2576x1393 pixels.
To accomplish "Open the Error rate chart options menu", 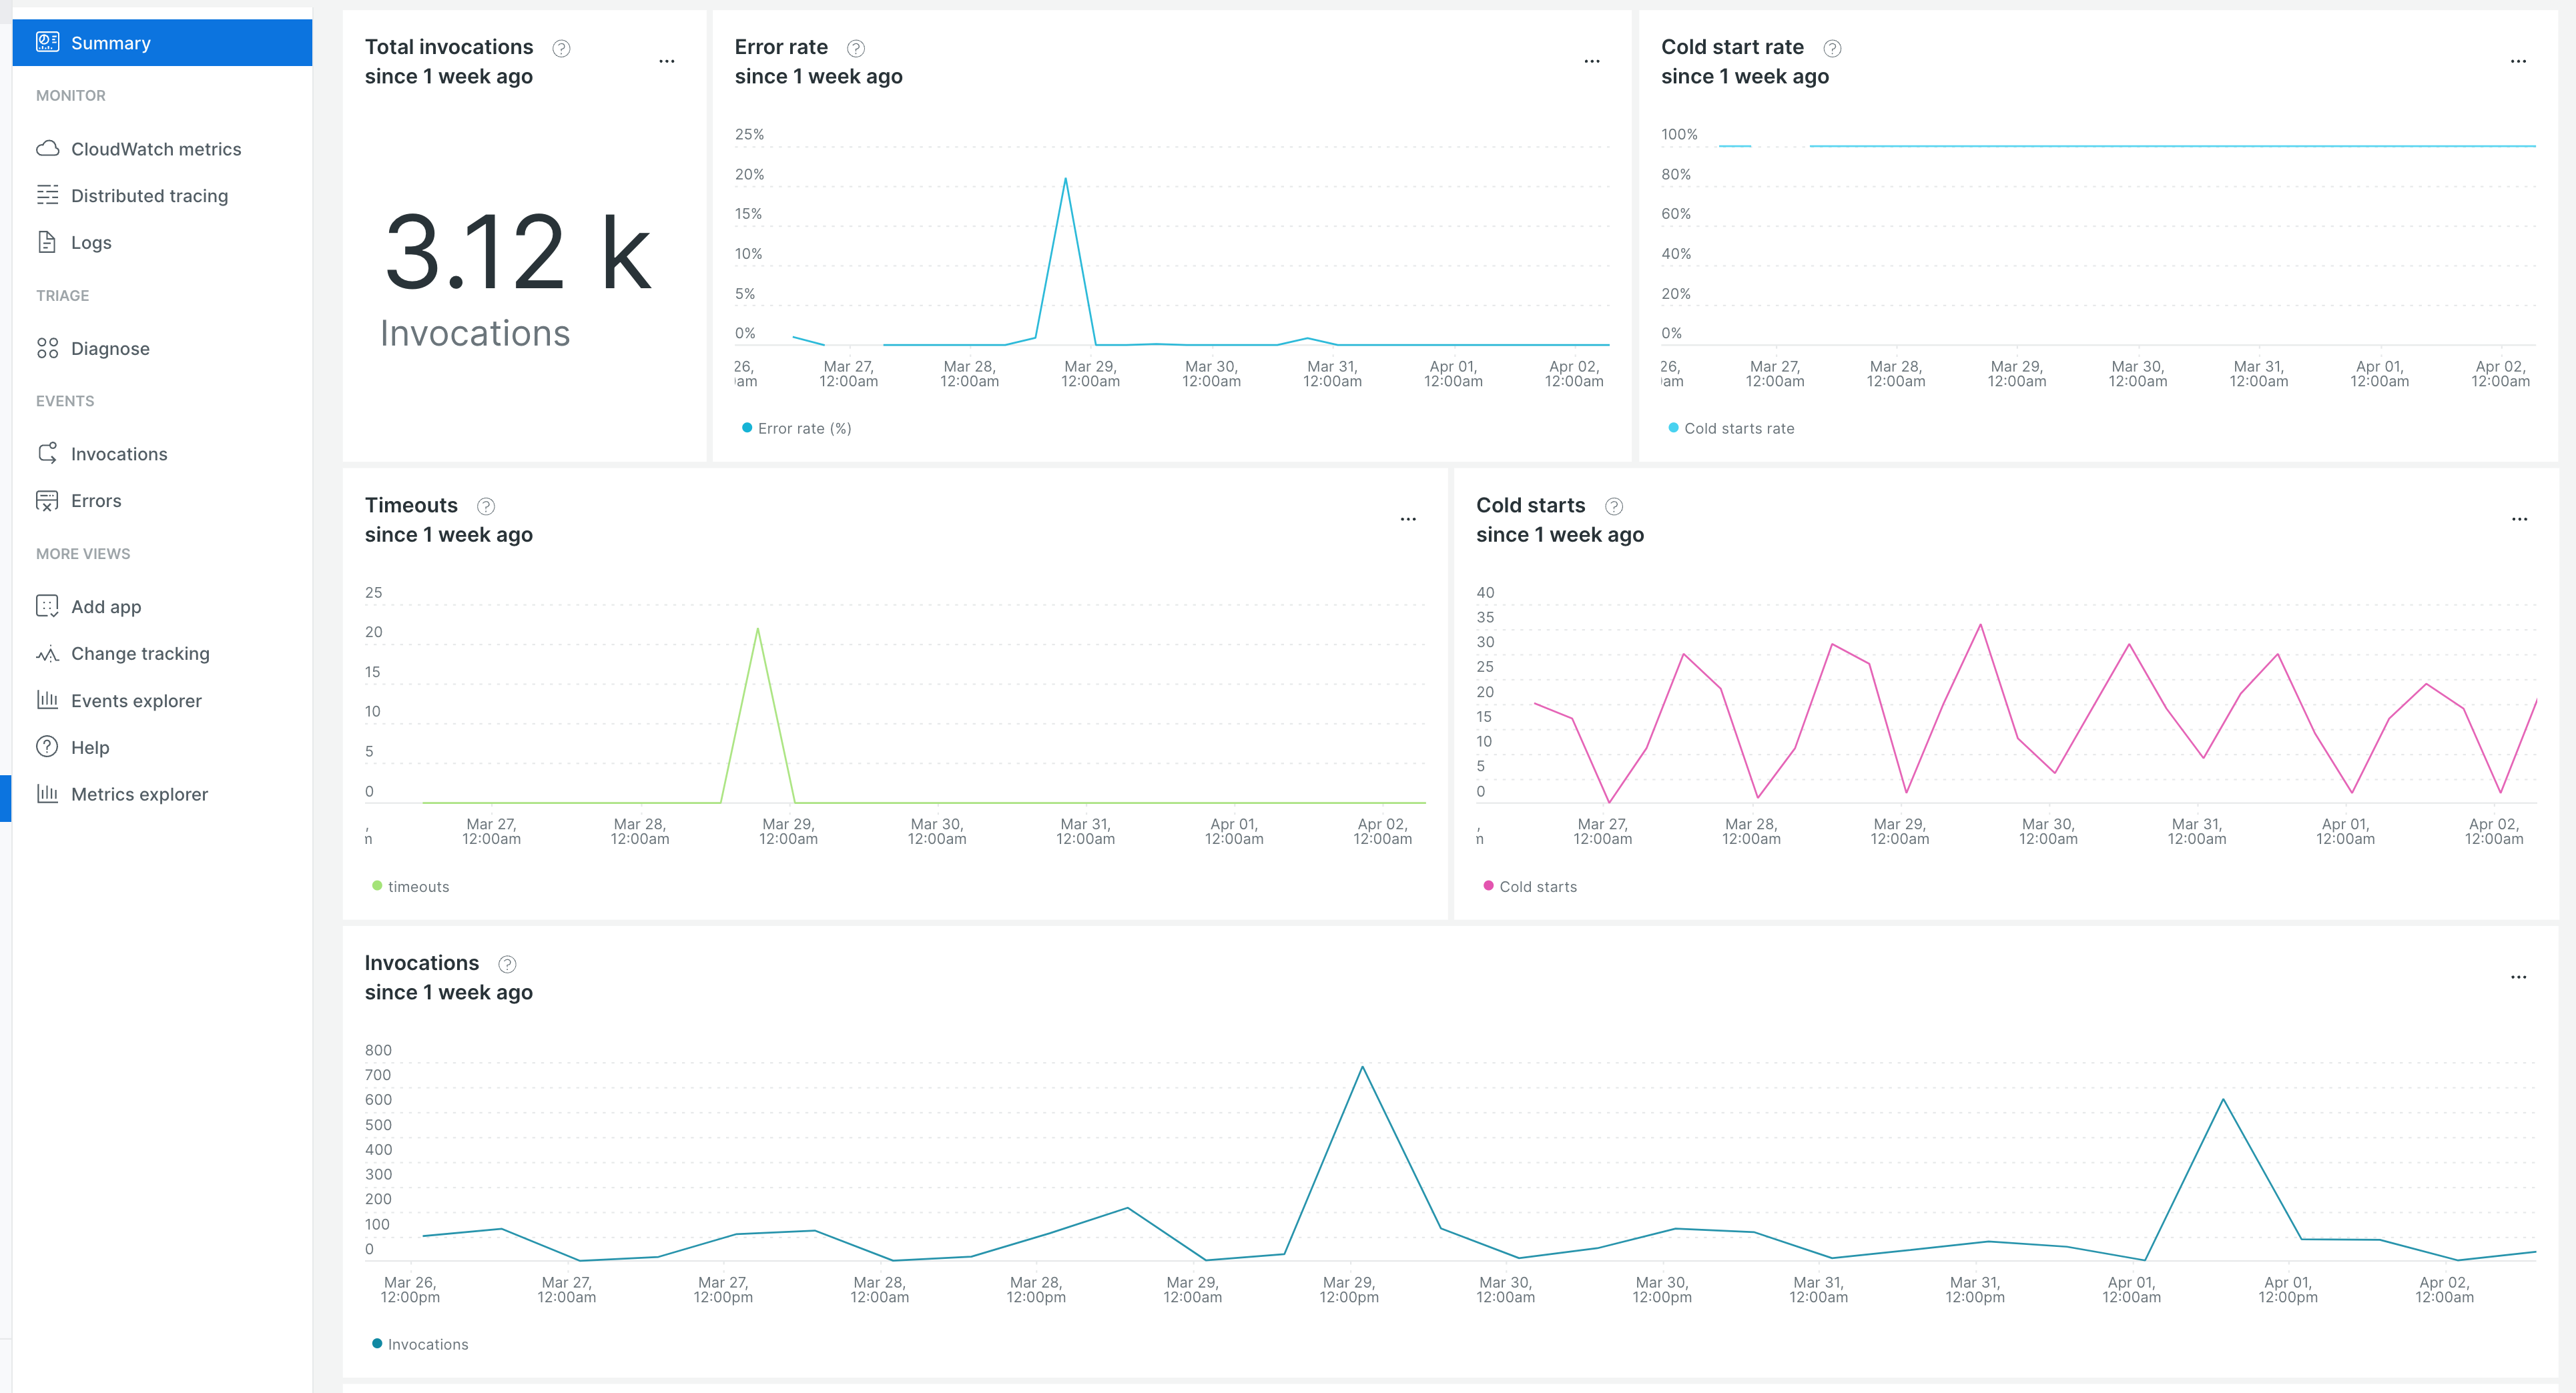I will (1592, 61).
